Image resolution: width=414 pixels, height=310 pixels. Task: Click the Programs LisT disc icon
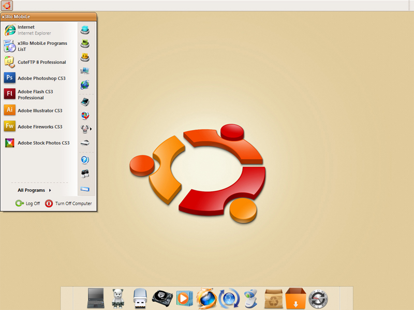click(9, 46)
